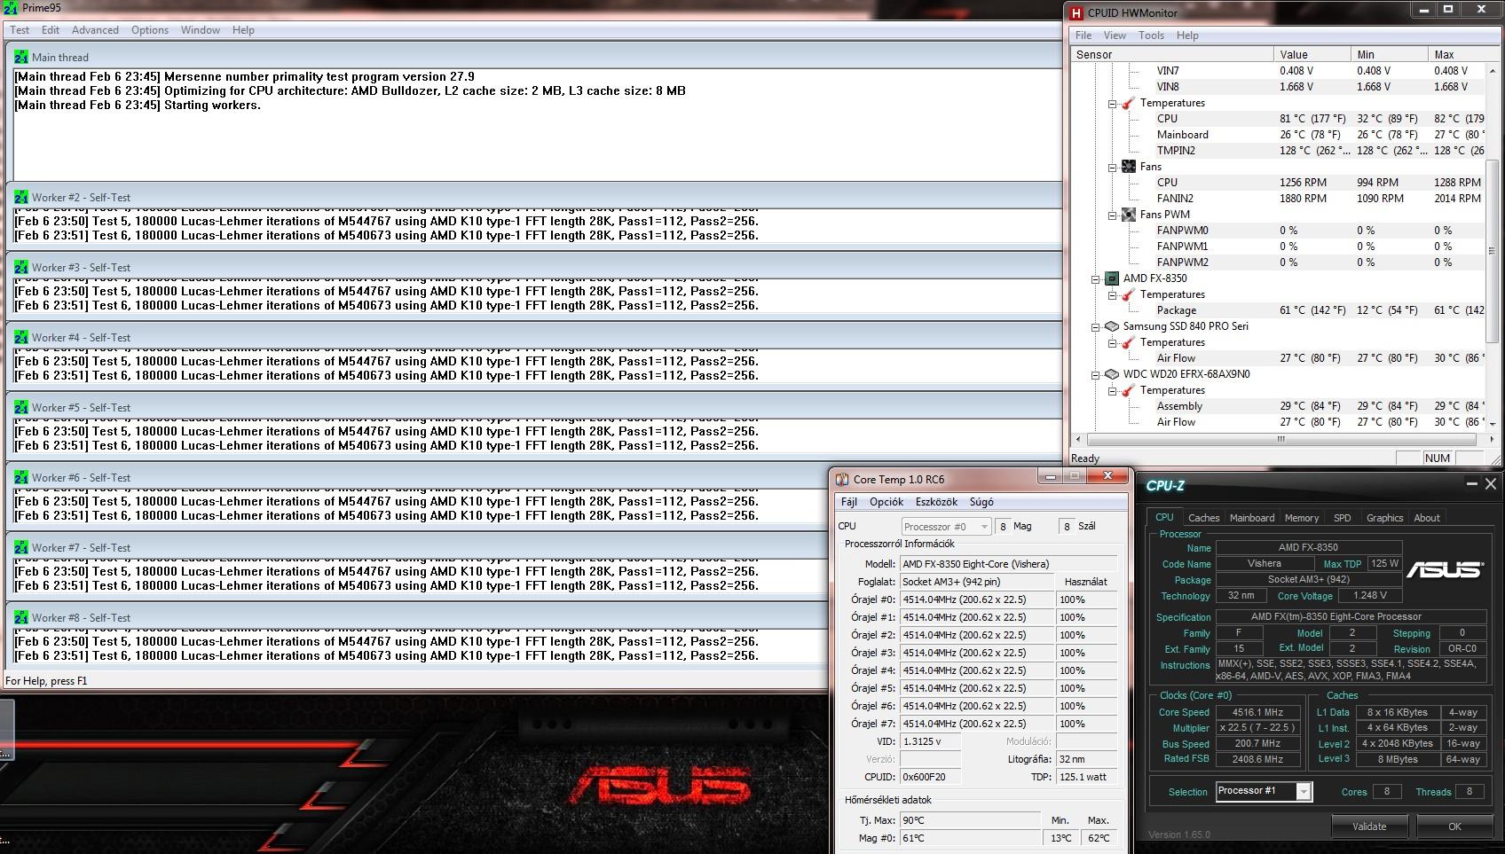Switch to the Memory tab in CPU-Z

point(1302,518)
